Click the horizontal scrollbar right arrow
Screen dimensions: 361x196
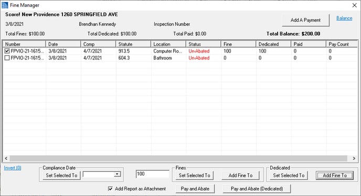pos(354,158)
